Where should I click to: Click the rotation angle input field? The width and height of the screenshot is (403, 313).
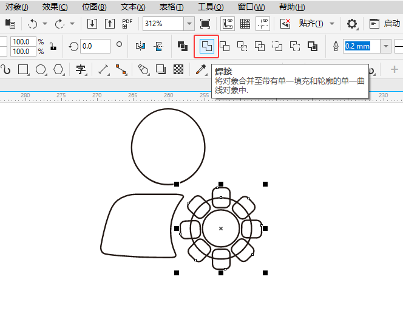pos(95,46)
